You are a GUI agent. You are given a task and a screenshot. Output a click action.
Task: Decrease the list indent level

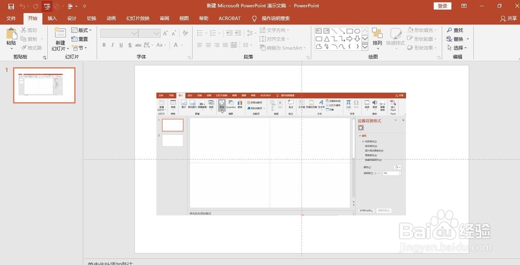[229, 33]
